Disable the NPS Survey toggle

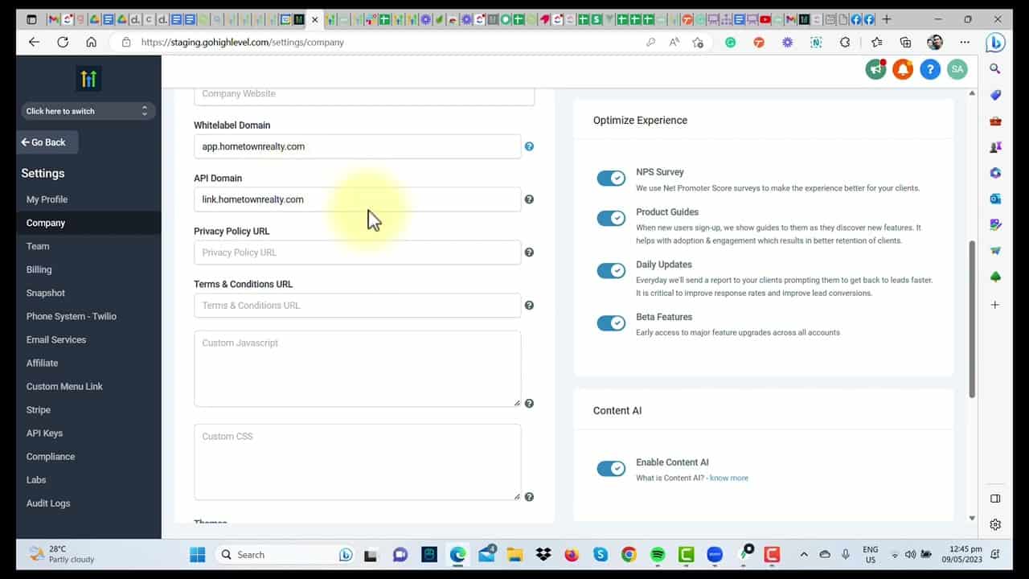coord(611,179)
